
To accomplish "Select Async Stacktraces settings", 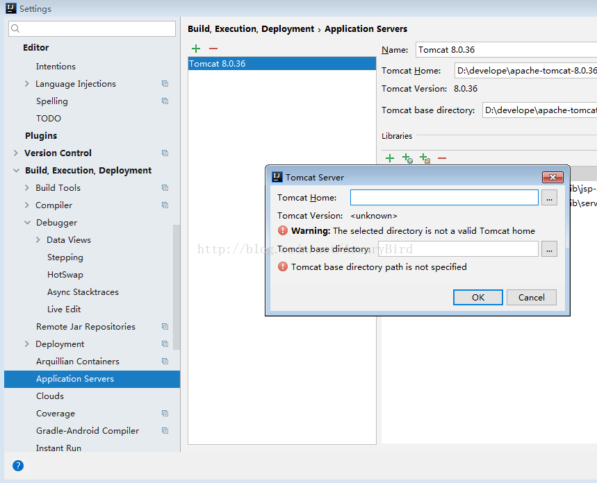I will pos(83,292).
